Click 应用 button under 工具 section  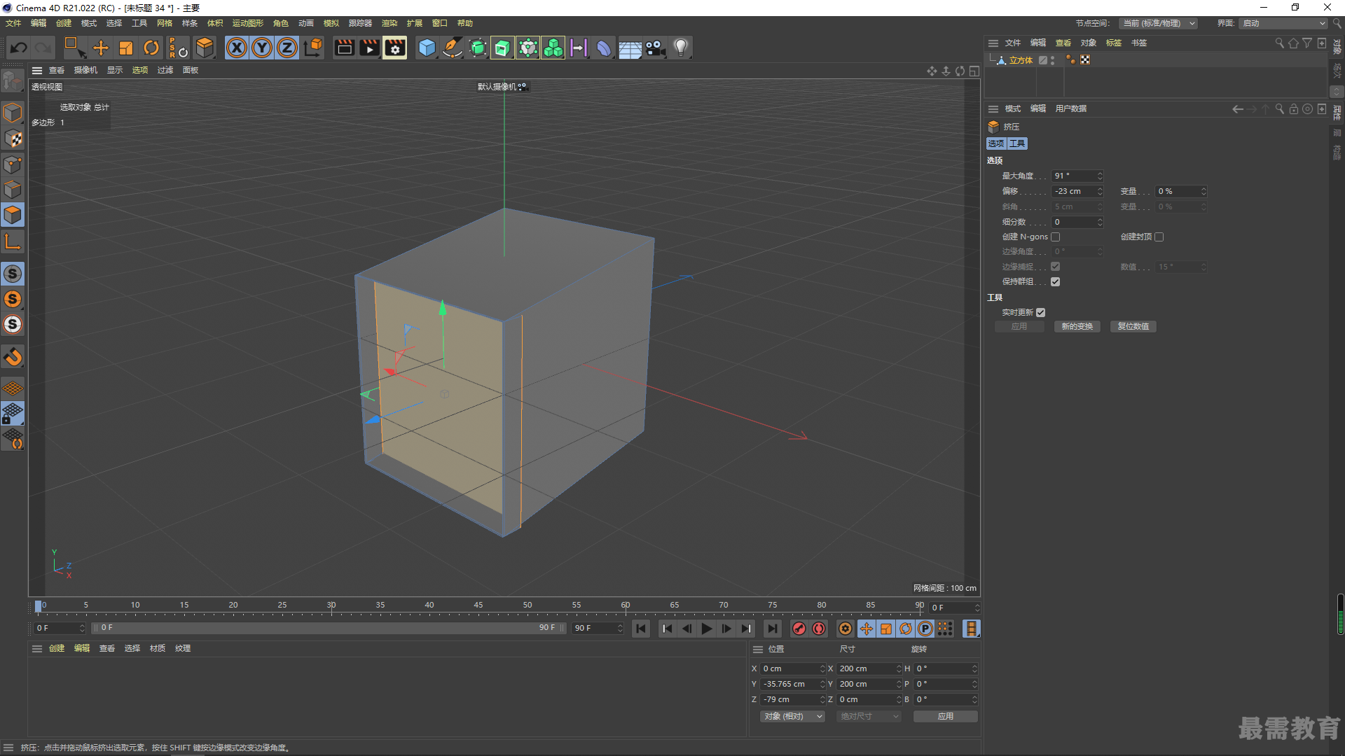point(1019,327)
